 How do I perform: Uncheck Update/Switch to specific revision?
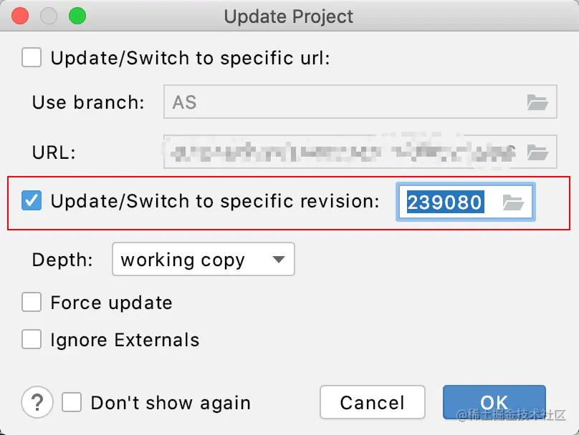(32, 201)
